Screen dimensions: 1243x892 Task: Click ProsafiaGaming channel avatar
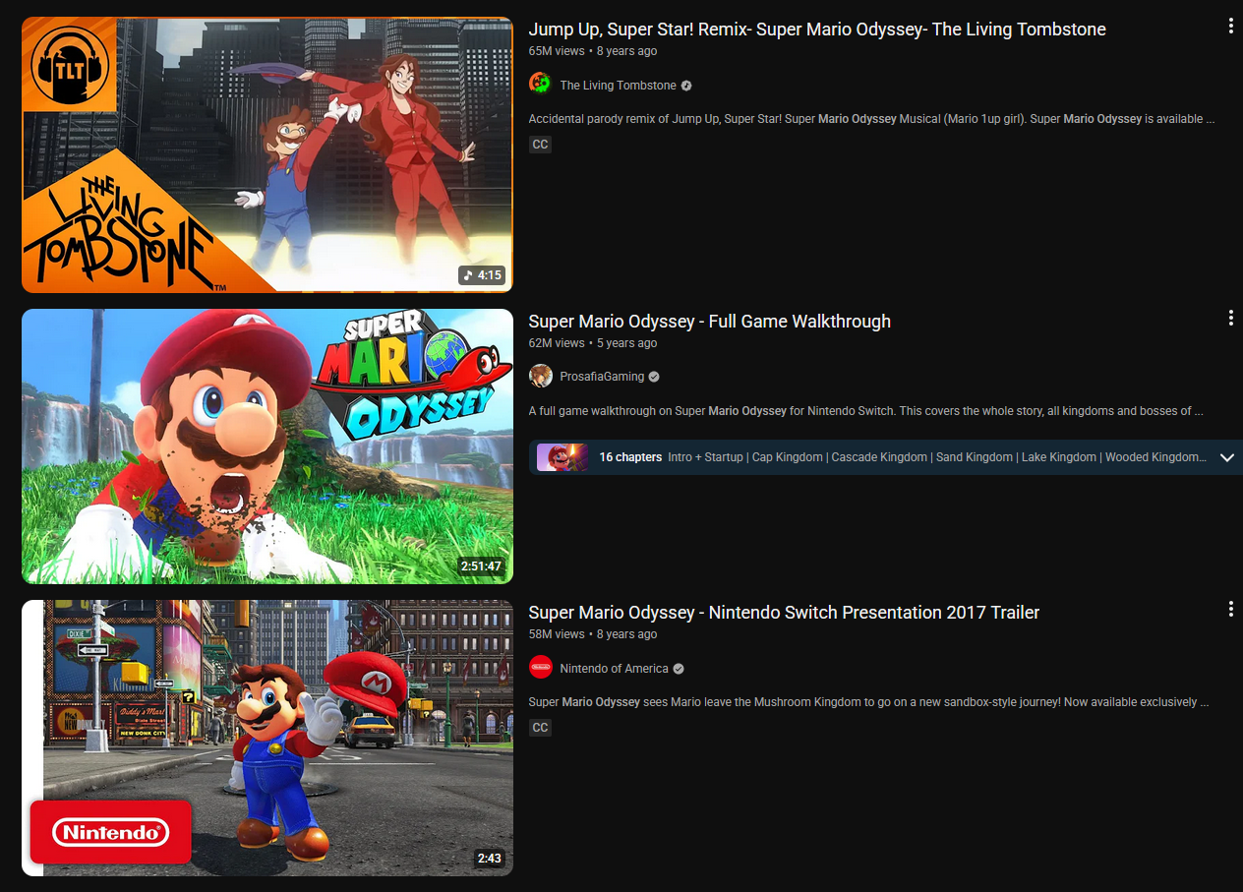pyautogui.click(x=540, y=376)
